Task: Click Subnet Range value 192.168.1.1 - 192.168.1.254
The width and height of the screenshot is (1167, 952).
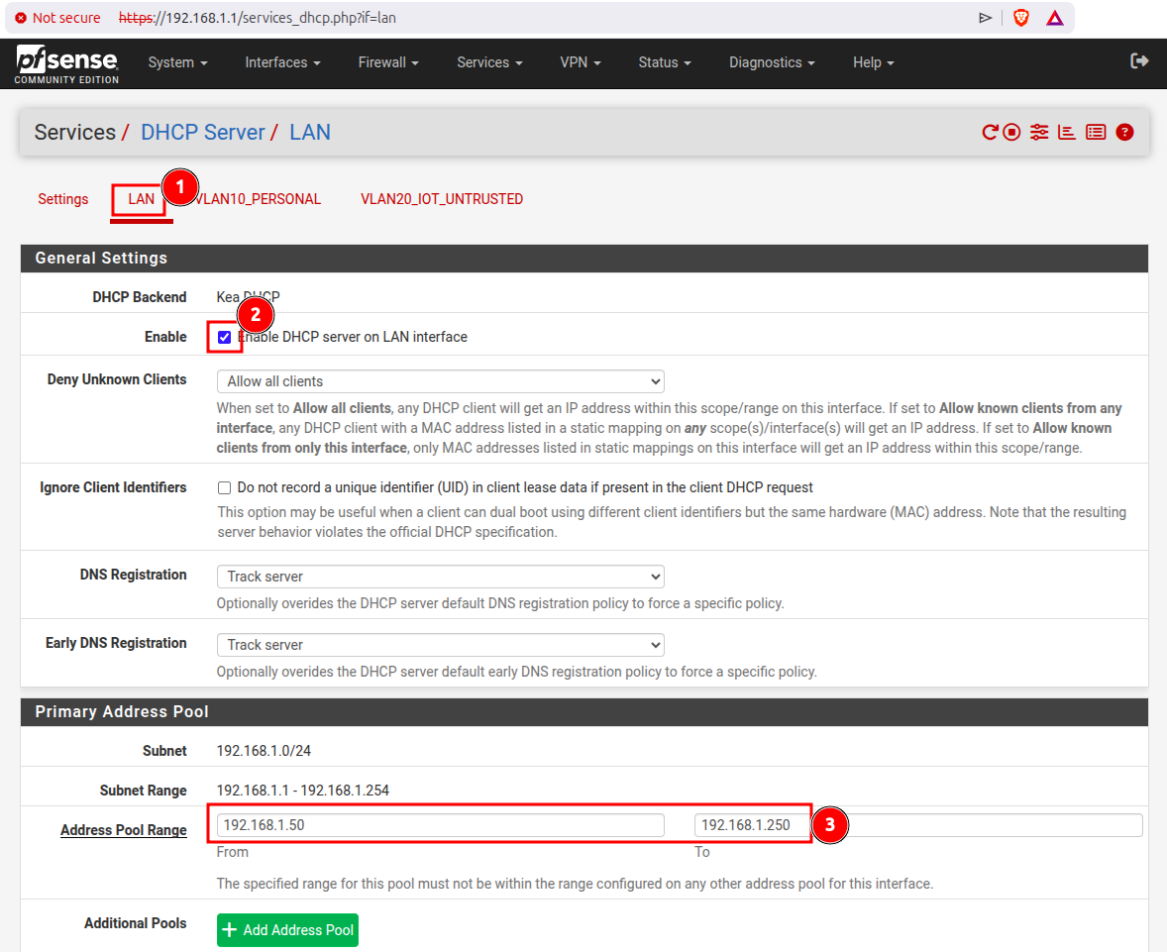Action: 303,791
